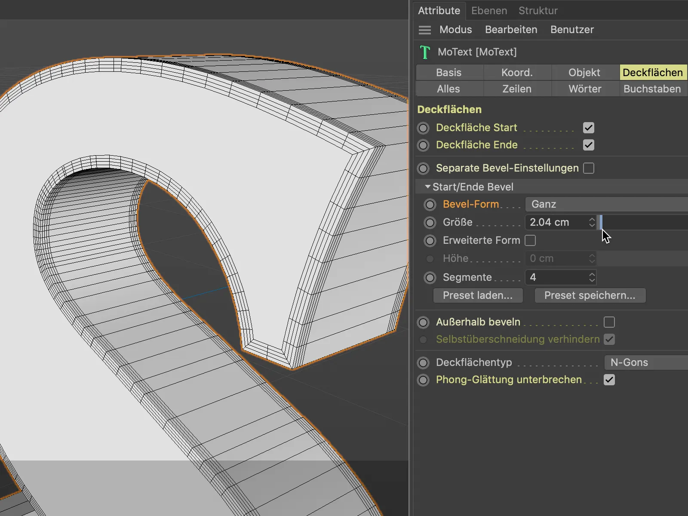Viewport: 688px width, 516px height.
Task: Disable the Deckfläche Start checkbox
Action: coord(589,128)
